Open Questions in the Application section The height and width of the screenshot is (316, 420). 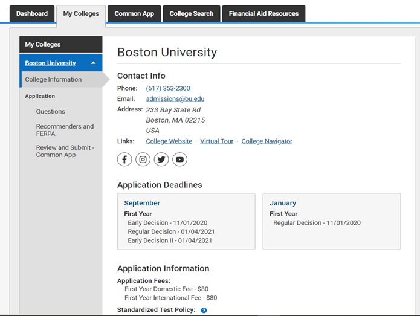50,112
